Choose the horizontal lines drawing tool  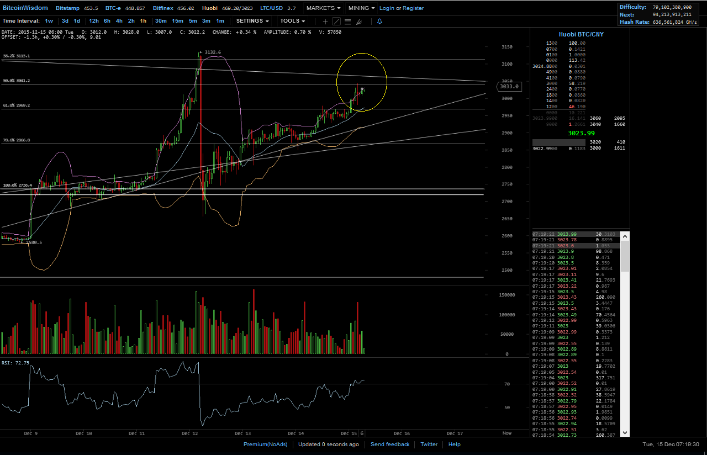click(348, 22)
